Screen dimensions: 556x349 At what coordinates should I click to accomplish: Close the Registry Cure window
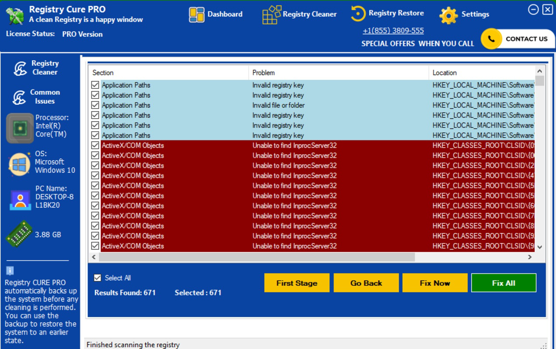(548, 9)
